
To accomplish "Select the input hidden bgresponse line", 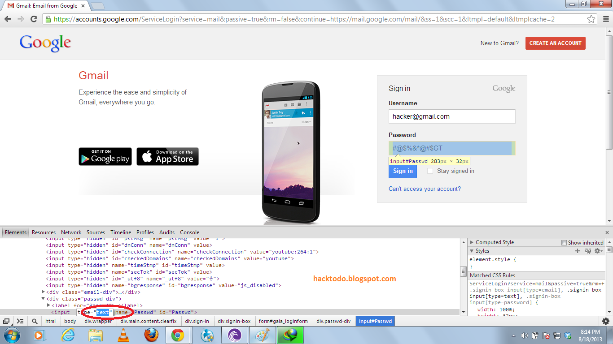I will pyautogui.click(x=164, y=285).
